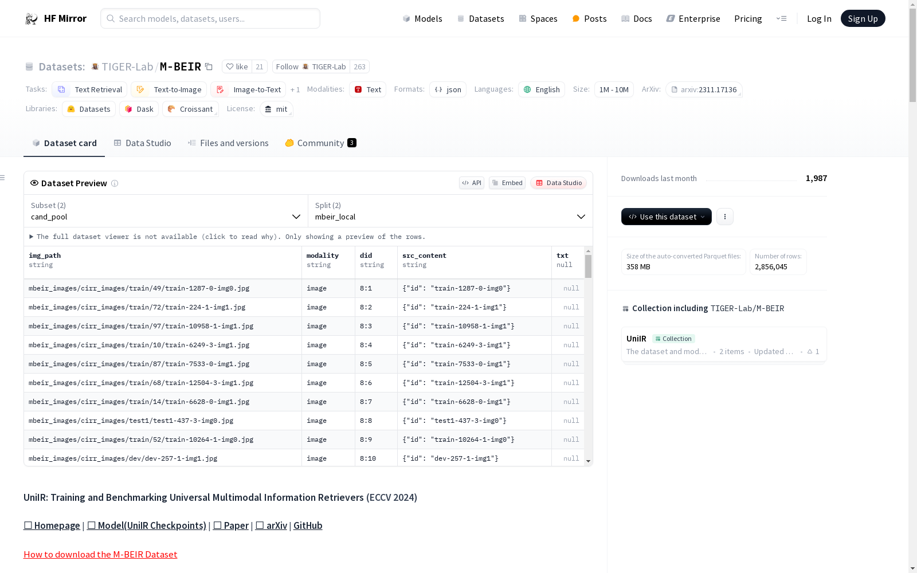Open the HF Mirror home logo
Viewport: 917px width, 573px height.
(56, 18)
